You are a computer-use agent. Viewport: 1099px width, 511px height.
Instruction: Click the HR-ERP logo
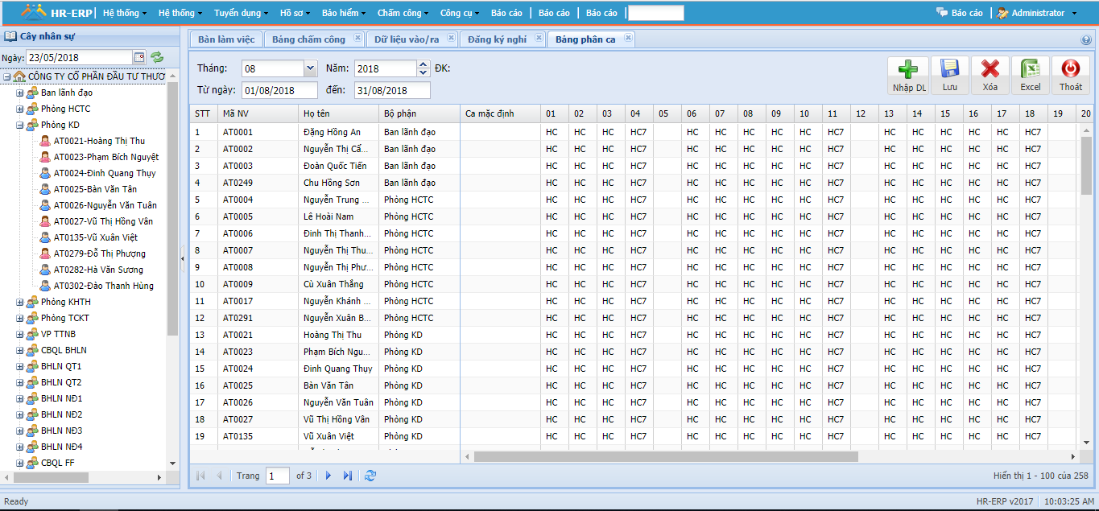pos(56,13)
